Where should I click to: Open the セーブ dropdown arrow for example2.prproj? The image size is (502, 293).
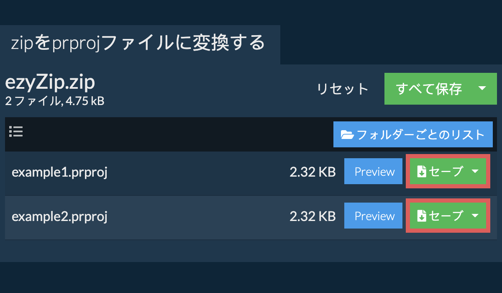click(x=475, y=216)
